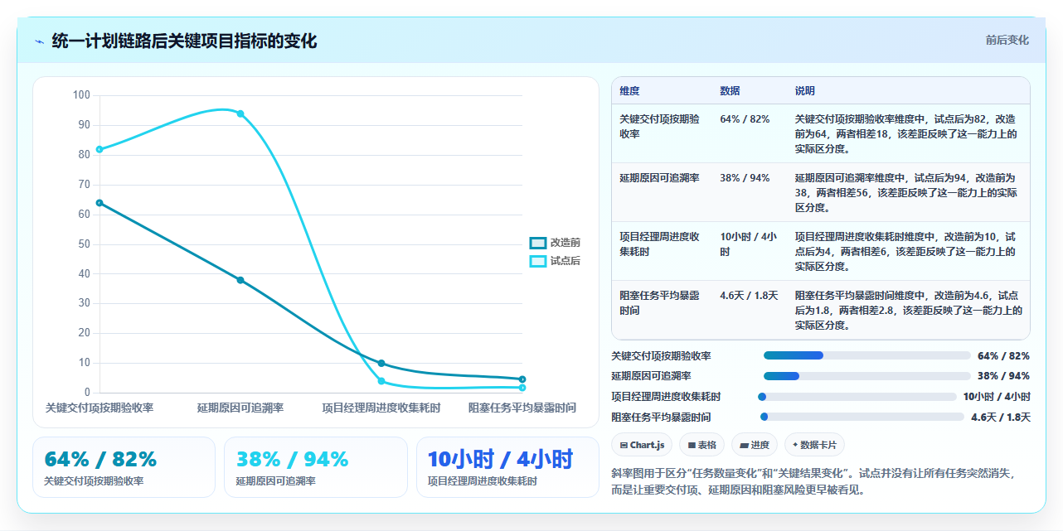Click the 38% / 94% value beside progress bar
This screenshot has width=1063, height=531.
(1004, 376)
